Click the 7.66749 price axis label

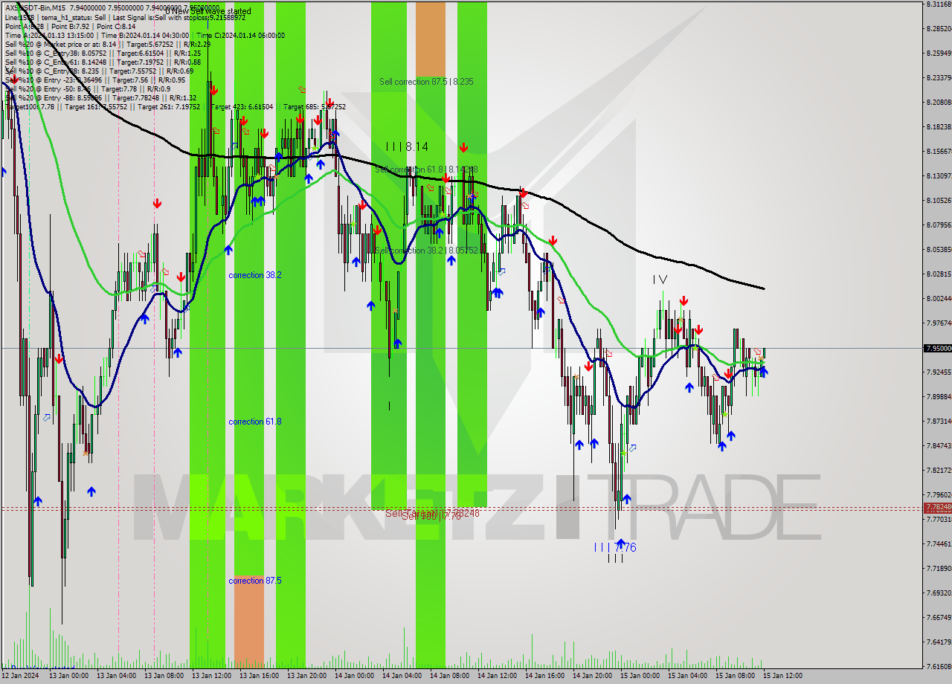pyautogui.click(x=938, y=617)
